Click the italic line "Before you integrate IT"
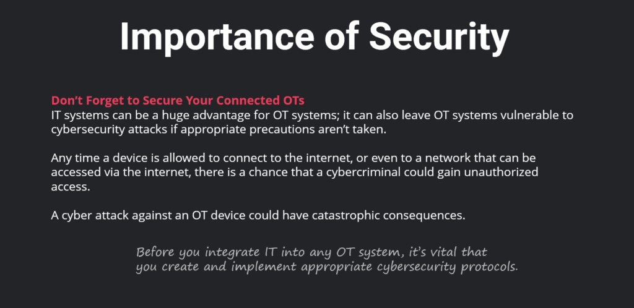This screenshot has height=308, width=634. [312, 252]
